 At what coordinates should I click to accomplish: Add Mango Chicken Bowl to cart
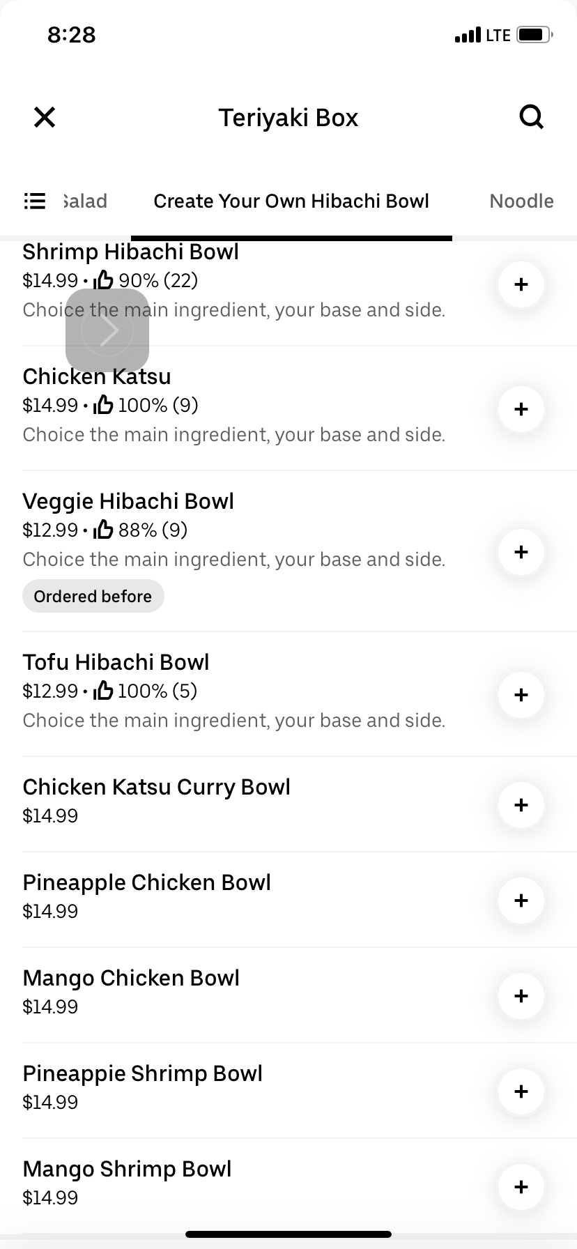[521, 996]
